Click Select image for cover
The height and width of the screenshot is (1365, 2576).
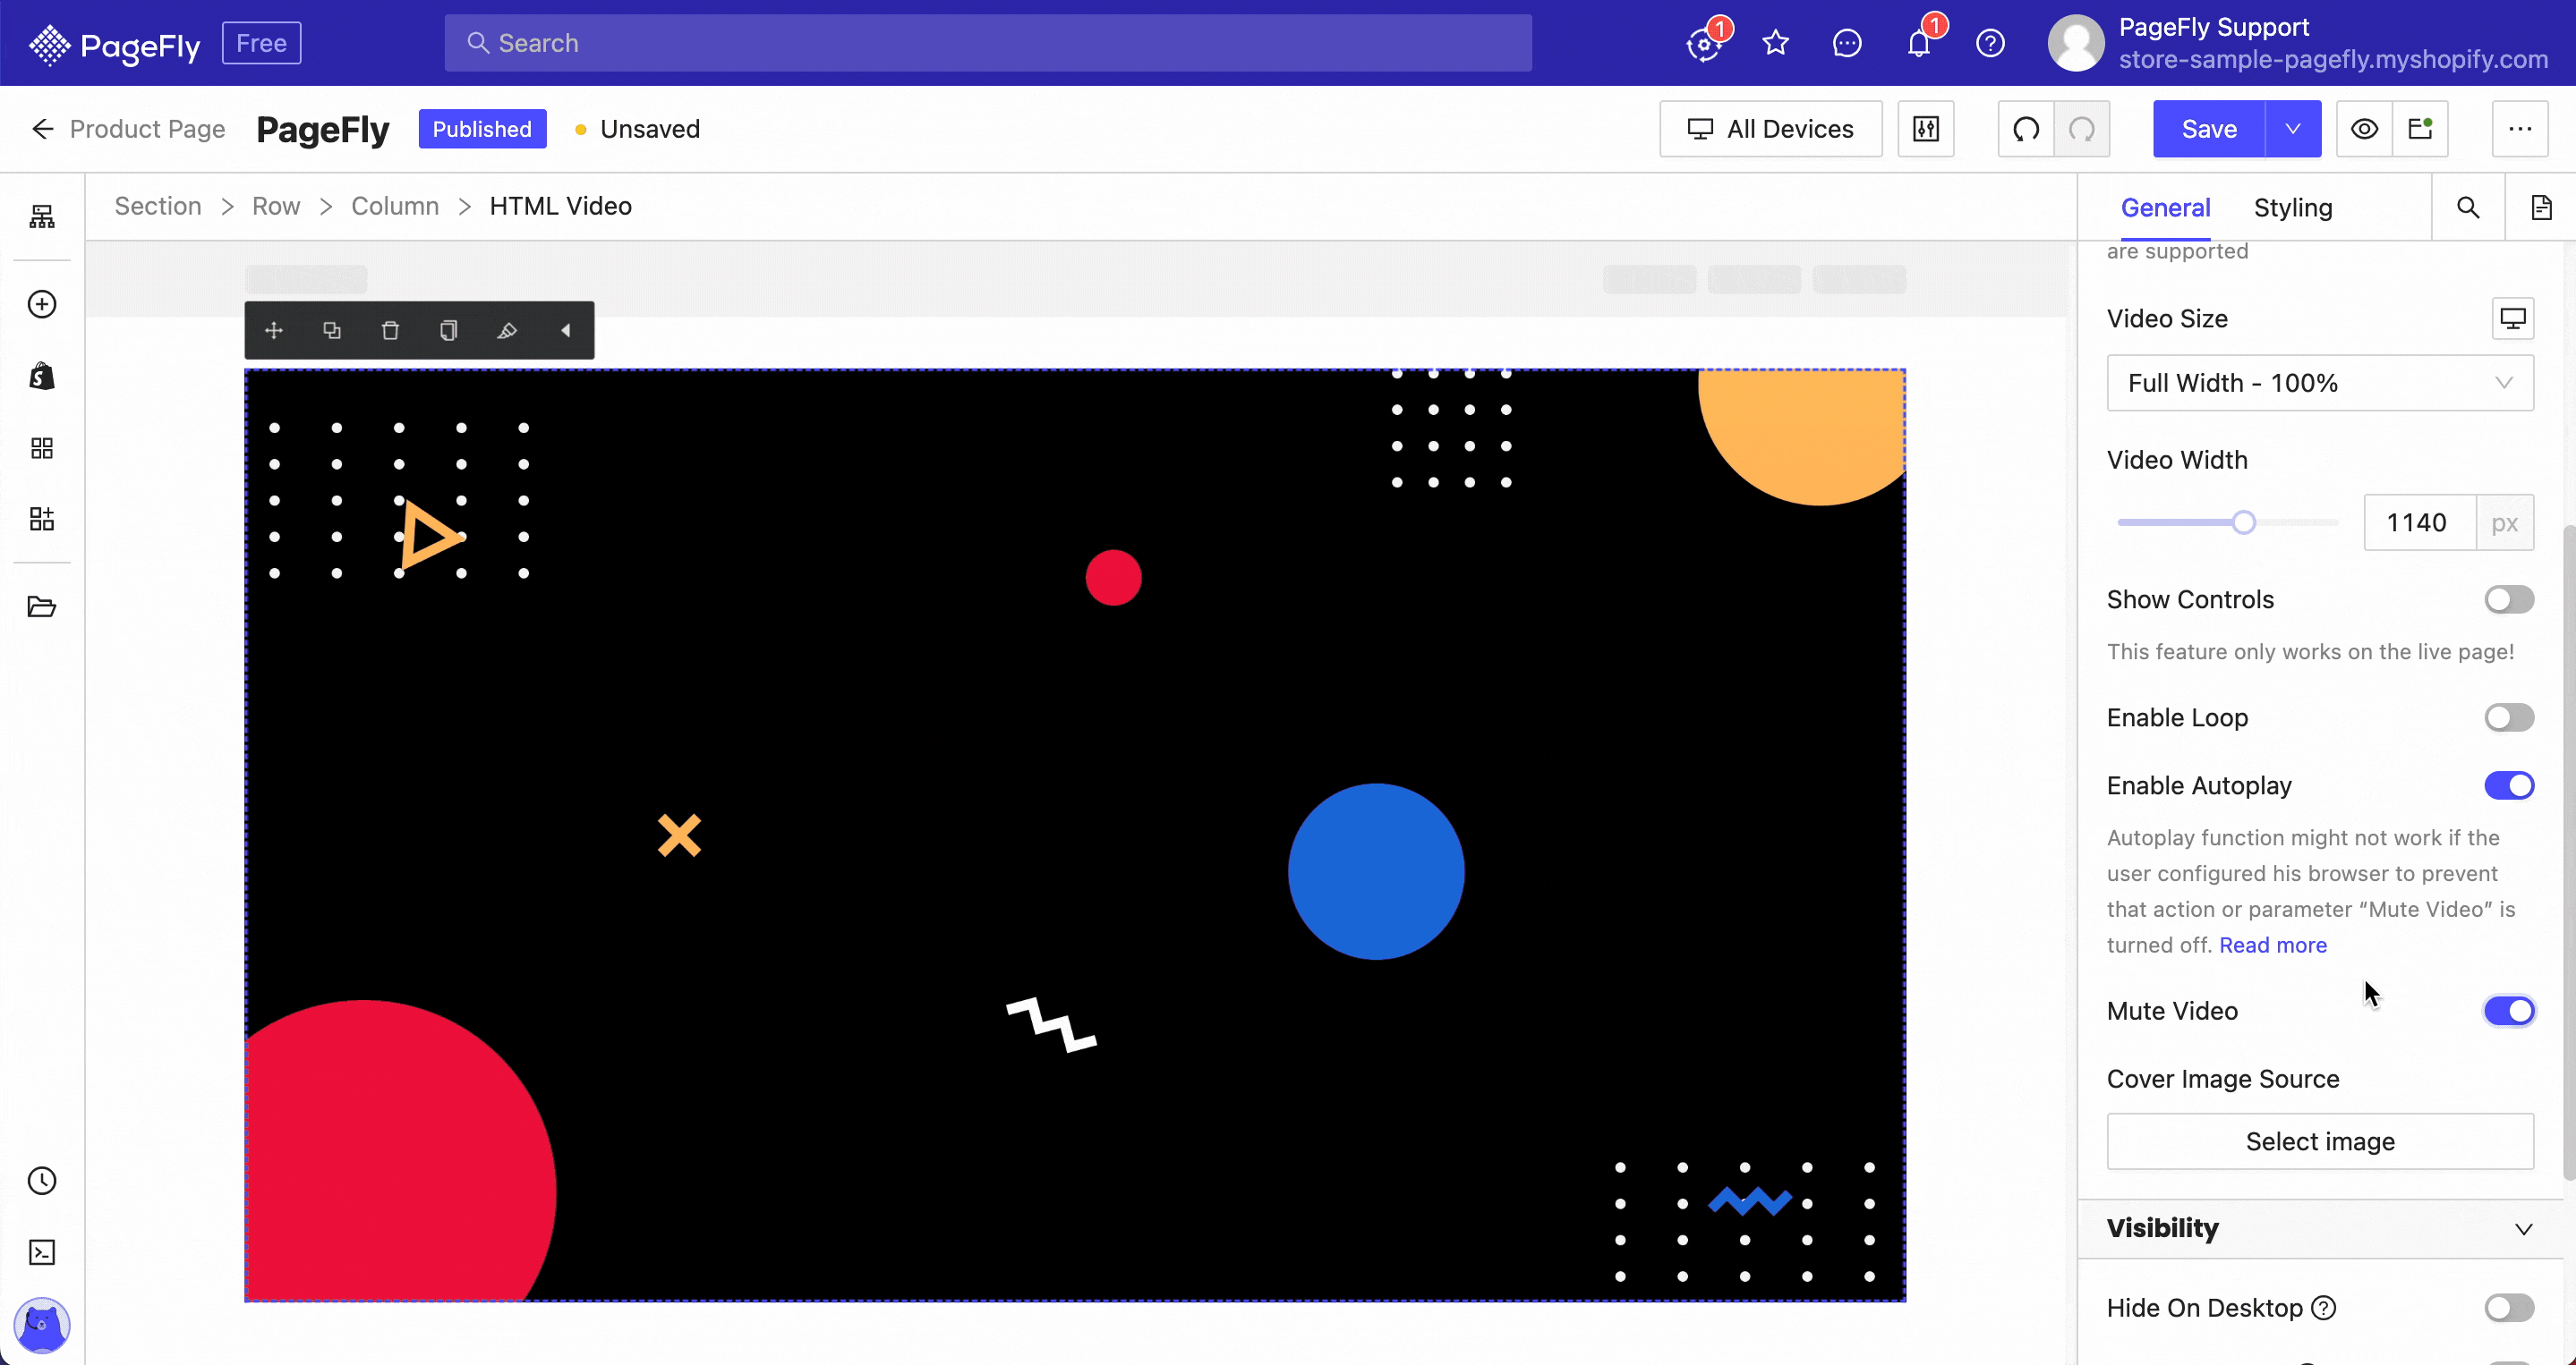tap(2320, 1141)
